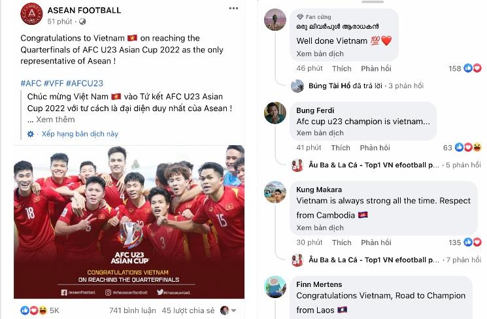Open reaction icons beside 5K count
The height and width of the screenshot is (319, 487).
(x=34, y=310)
